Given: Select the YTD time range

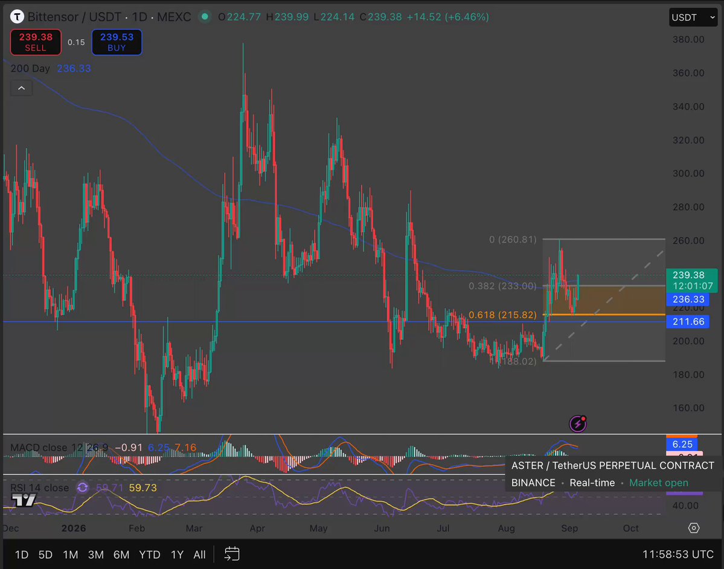Looking at the screenshot, I should 150,555.
